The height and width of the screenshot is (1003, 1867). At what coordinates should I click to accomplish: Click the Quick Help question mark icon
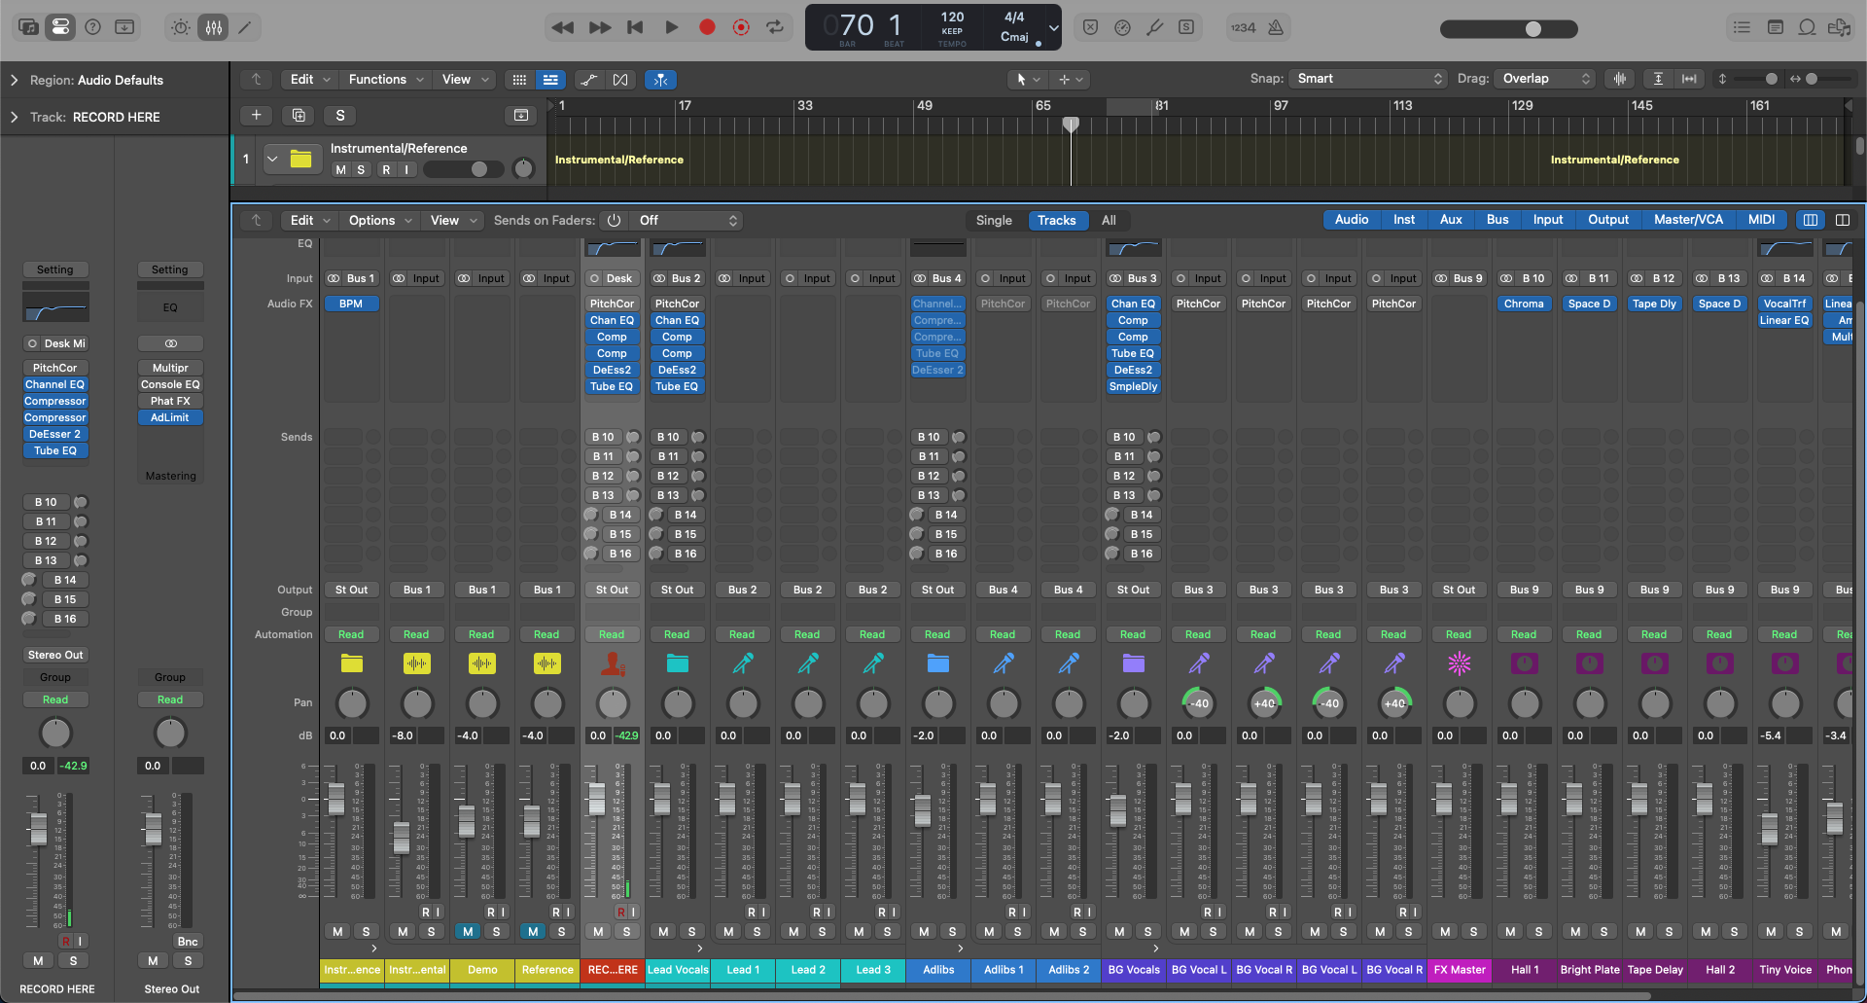(92, 26)
